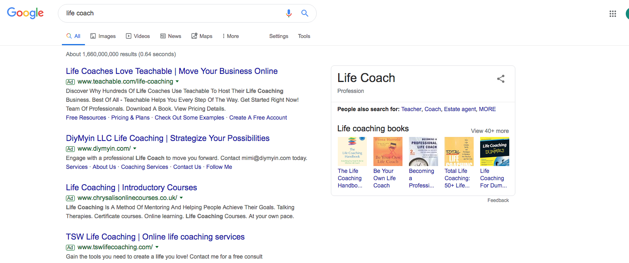Open Becoming a Professional Life Coach cover
This screenshot has height=263, width=629.
click(x=424, y=151)
